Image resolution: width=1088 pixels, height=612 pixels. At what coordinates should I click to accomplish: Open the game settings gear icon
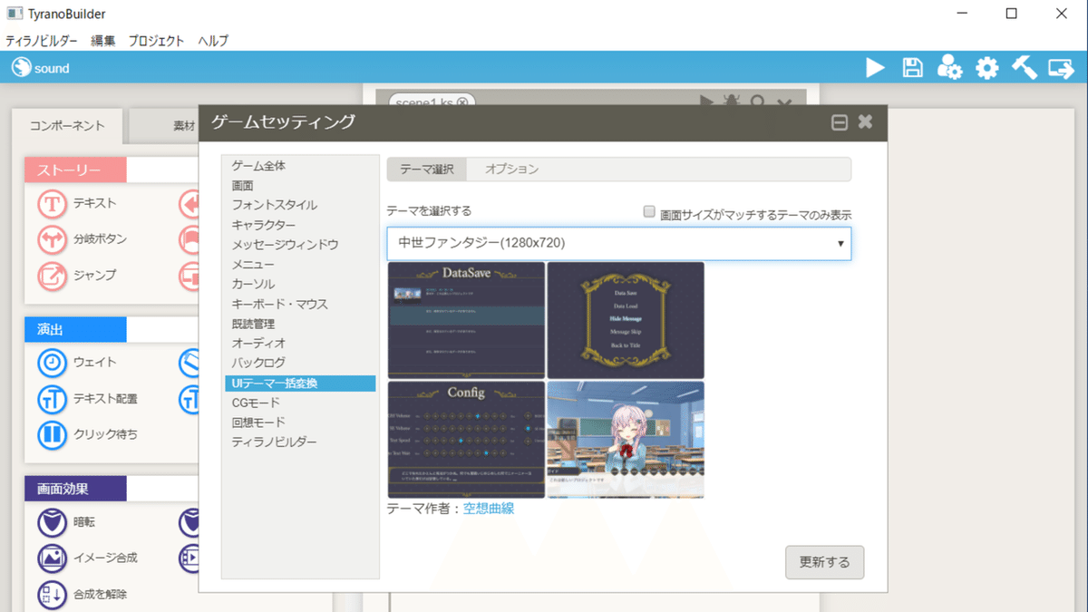pyautogui.click(x=986, y=68)
